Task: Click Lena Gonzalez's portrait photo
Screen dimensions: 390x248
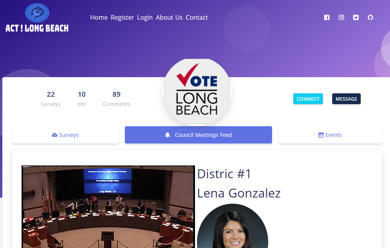Action: pos(232,226)
